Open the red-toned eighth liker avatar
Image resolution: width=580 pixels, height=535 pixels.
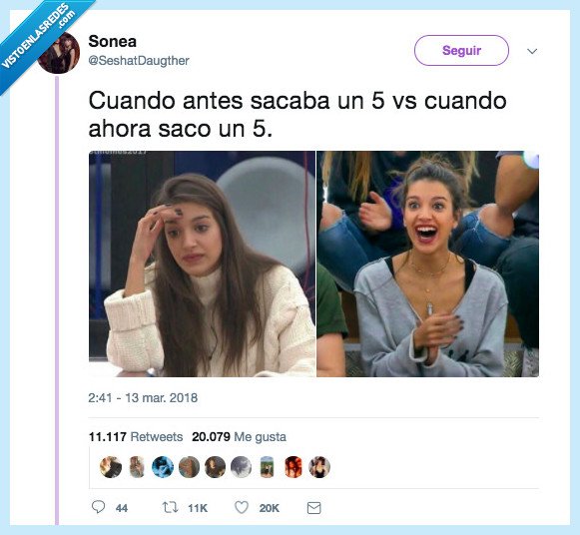[x=292, y=467]
